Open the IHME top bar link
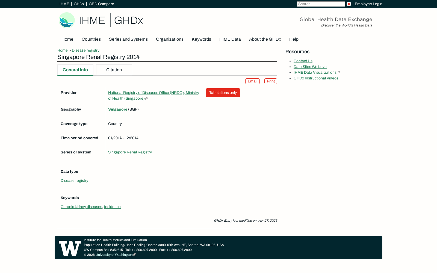Screen dimensions: 437x273 pos(64,4)
